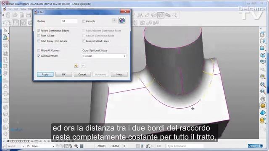Enable Fillet A Face checkbox

[39, 36]
